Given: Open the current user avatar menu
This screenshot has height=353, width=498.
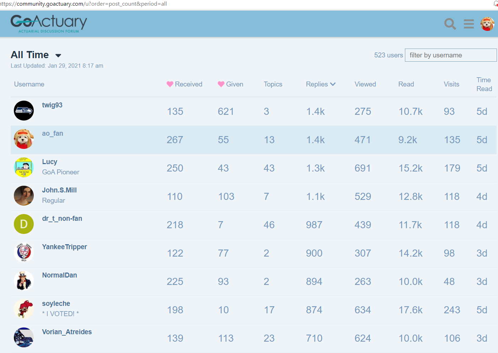Looking at the screenshot, I should pos(487,24).
